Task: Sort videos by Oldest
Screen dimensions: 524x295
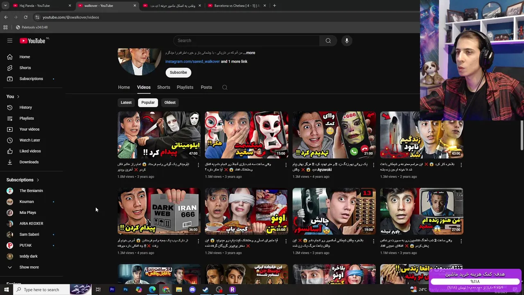Action: point(170,102)
